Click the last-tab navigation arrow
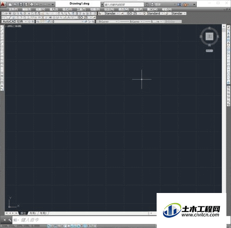 pyautogui.click(x=16, y=213)
